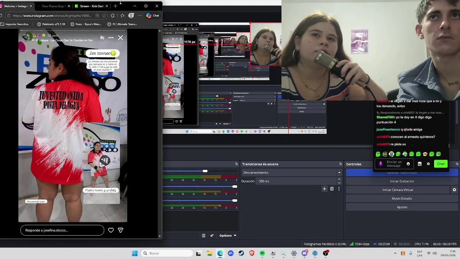This screenshot has height=259, width=460.
Task: Click the taskbar 'Buscar' search box
Action: (167, 253)
